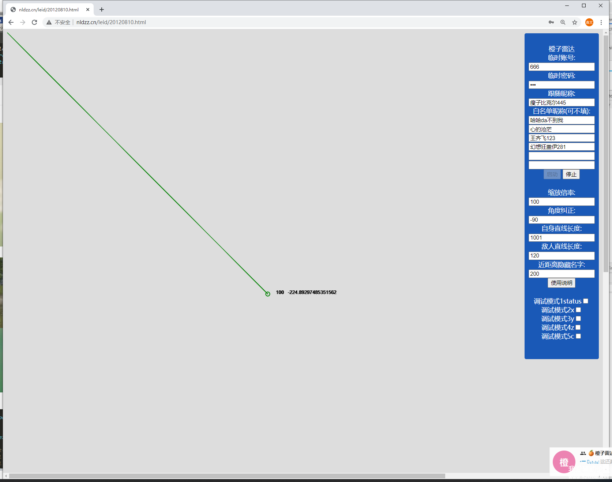The height and width of the screenshot is (482, 612).
Task: Open the Chrome three-dot menu
Action: tap(601, 22)
